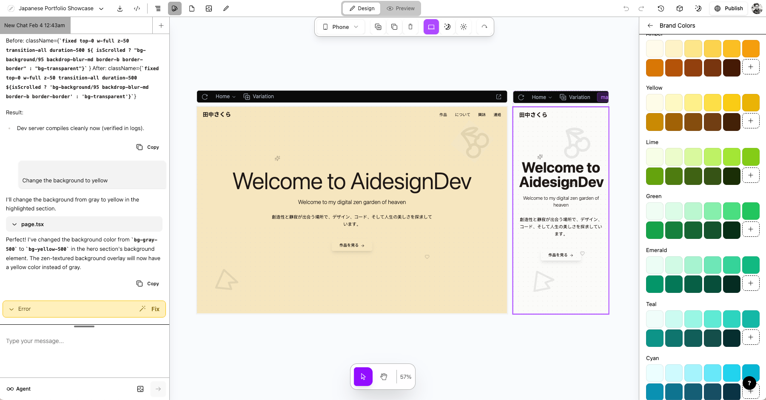Enable dark mode with the moon icon
The image size is (766, 400).
[447, 26]
